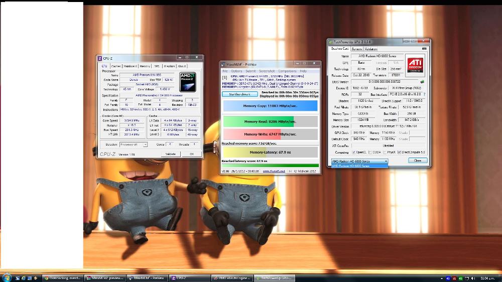
Task: Switch to the About tab in CPU-Z
Action: pos(182,66)
